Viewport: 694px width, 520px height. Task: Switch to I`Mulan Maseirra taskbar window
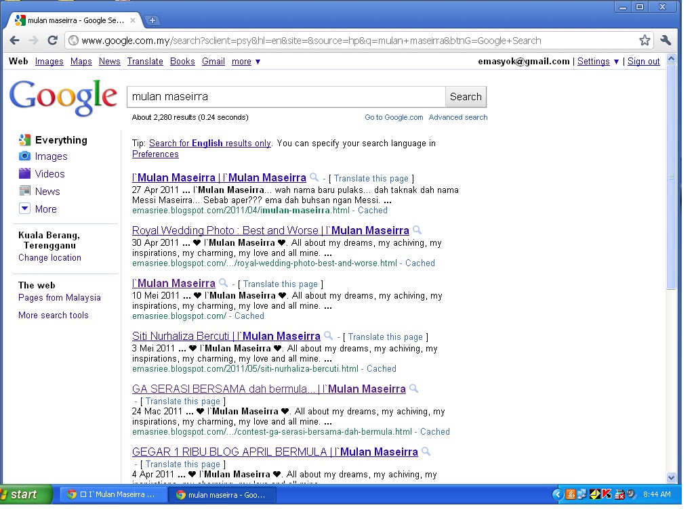(x=113, y=494)
